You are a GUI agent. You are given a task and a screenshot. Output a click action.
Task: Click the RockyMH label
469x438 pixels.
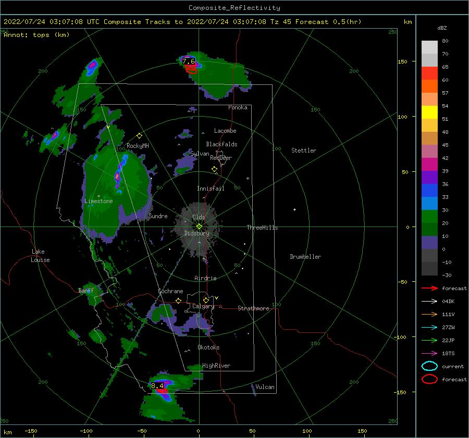pyautogui.click(x=138, y=146)
